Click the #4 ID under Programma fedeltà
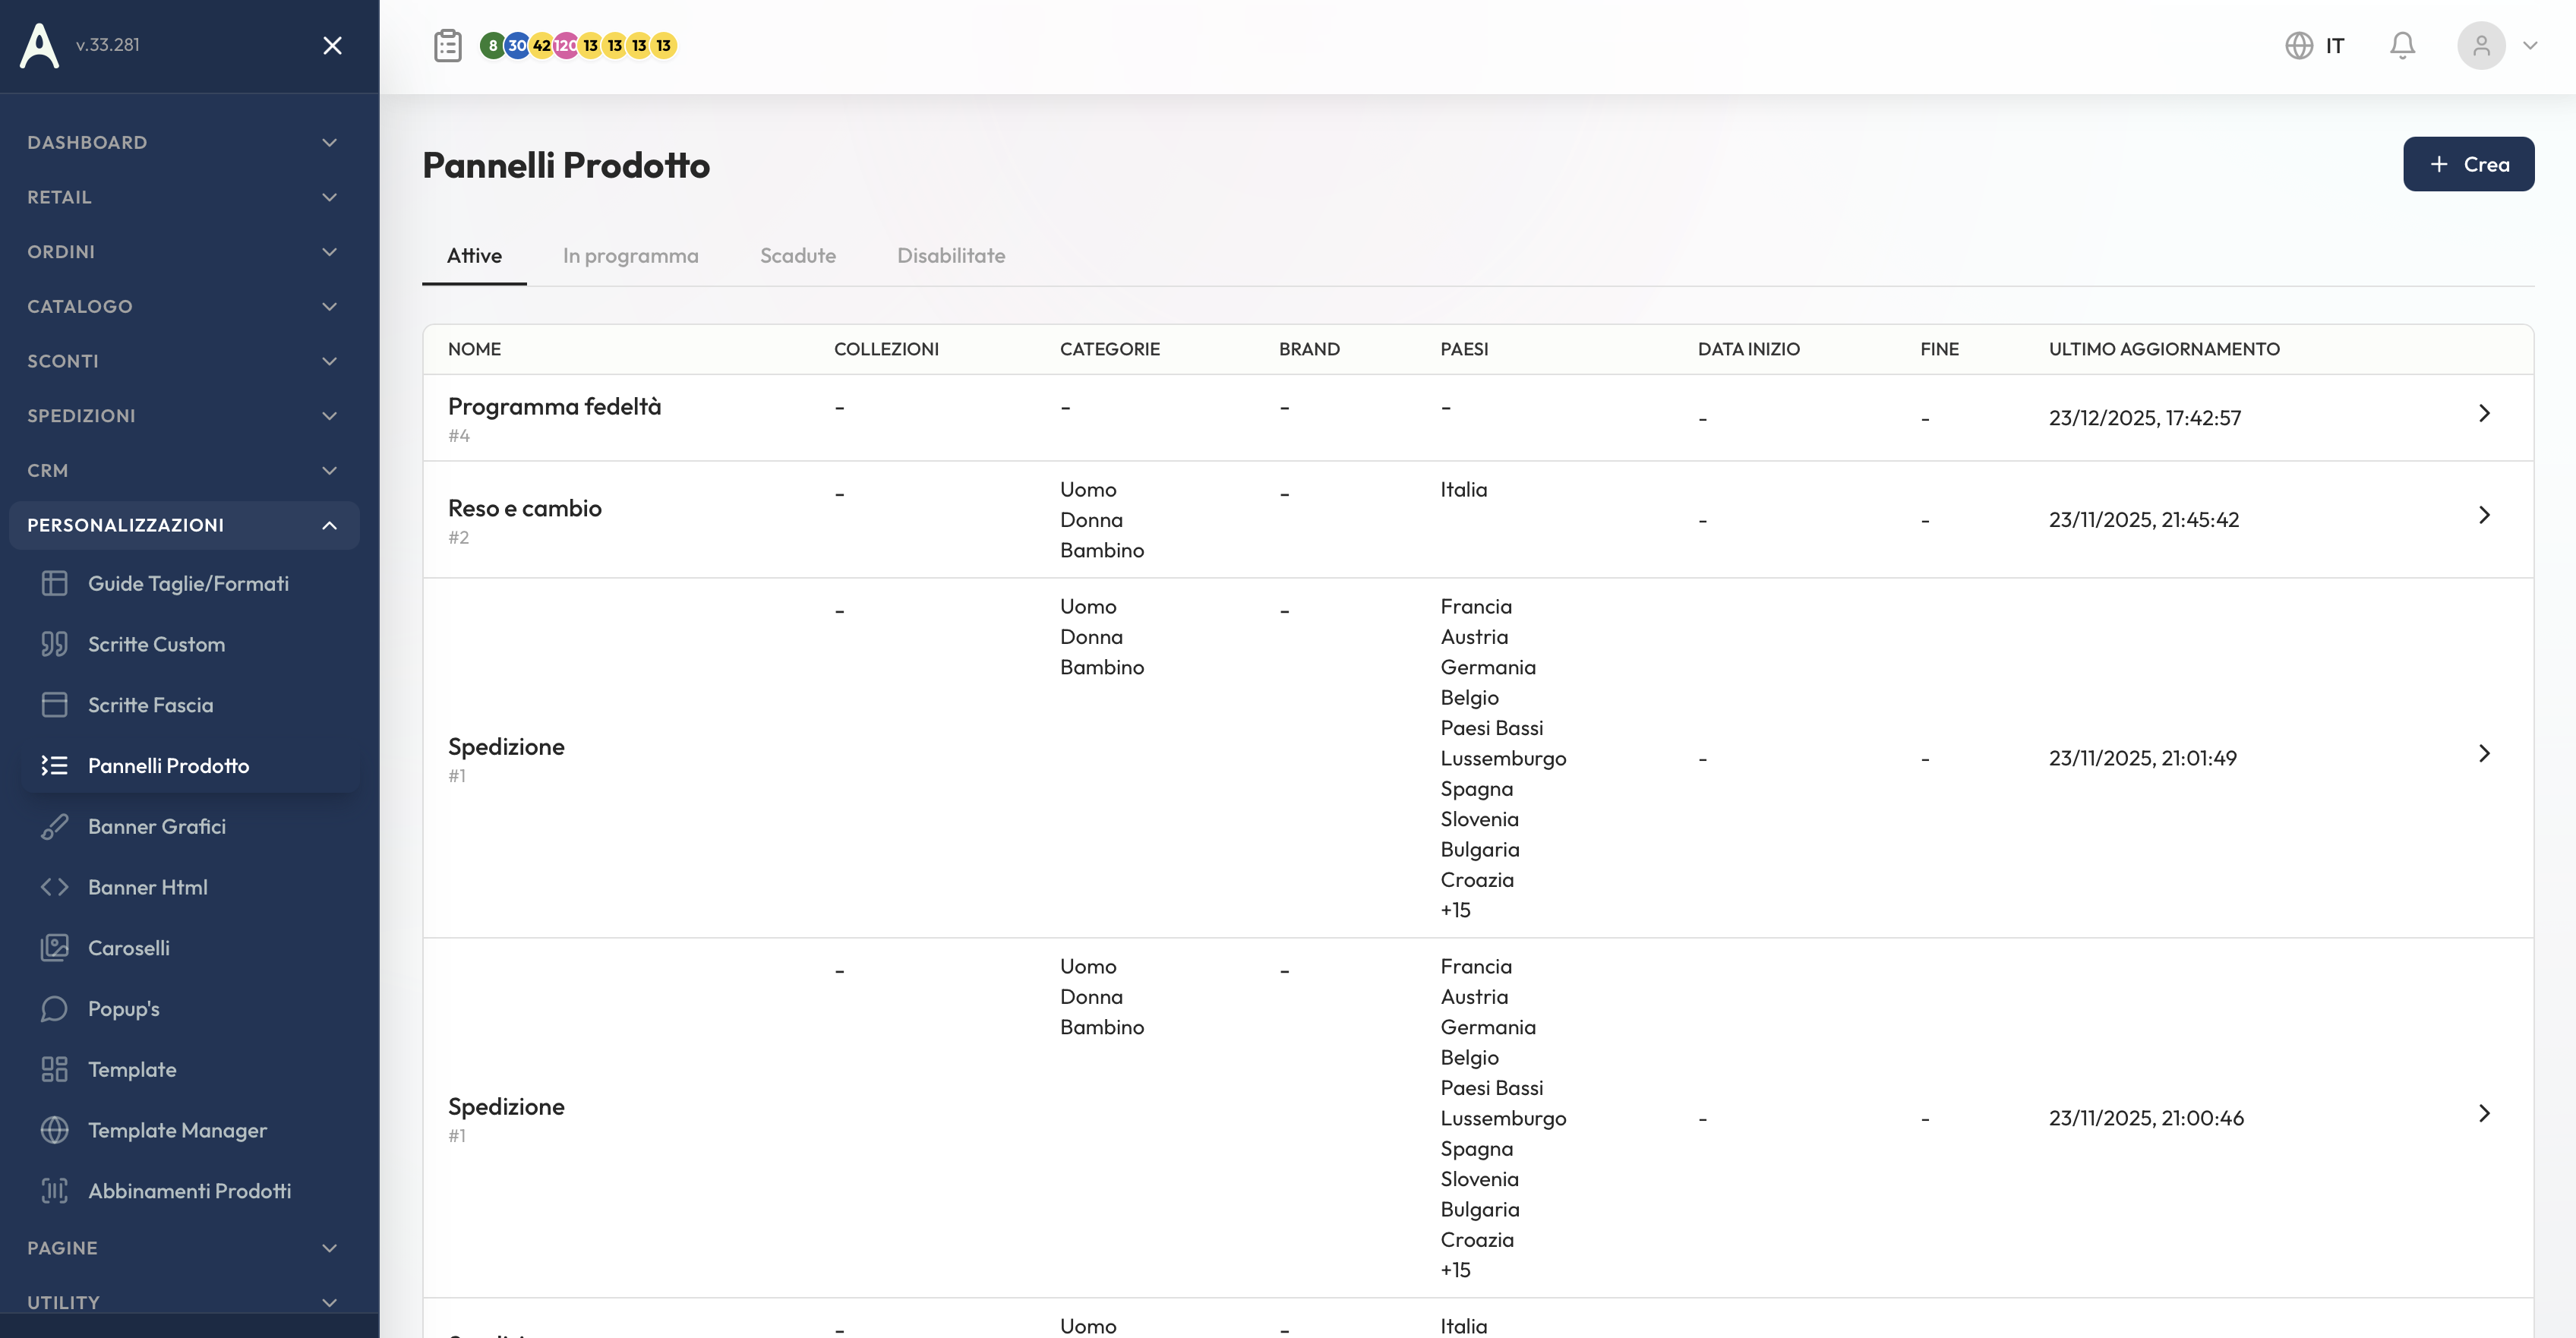 pyautogui.click(x=459, y=435)
